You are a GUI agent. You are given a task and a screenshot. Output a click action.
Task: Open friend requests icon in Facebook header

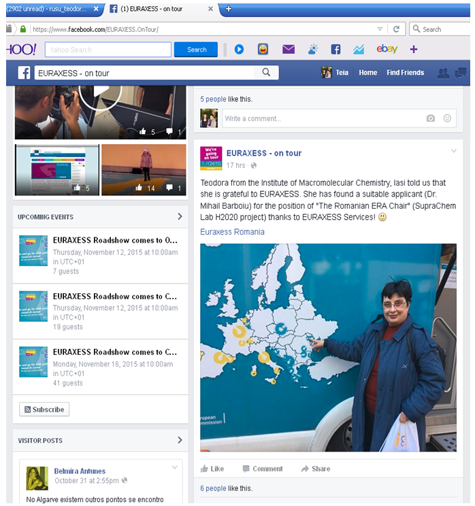coord(443,73)
